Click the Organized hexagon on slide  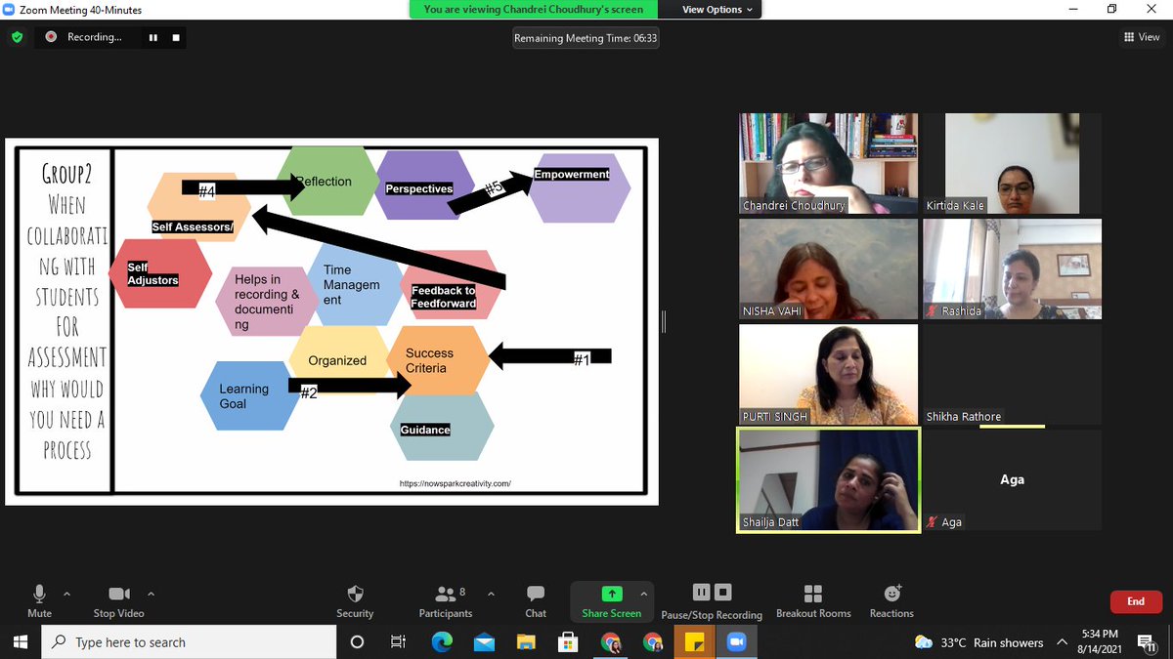tap(337, 360)
